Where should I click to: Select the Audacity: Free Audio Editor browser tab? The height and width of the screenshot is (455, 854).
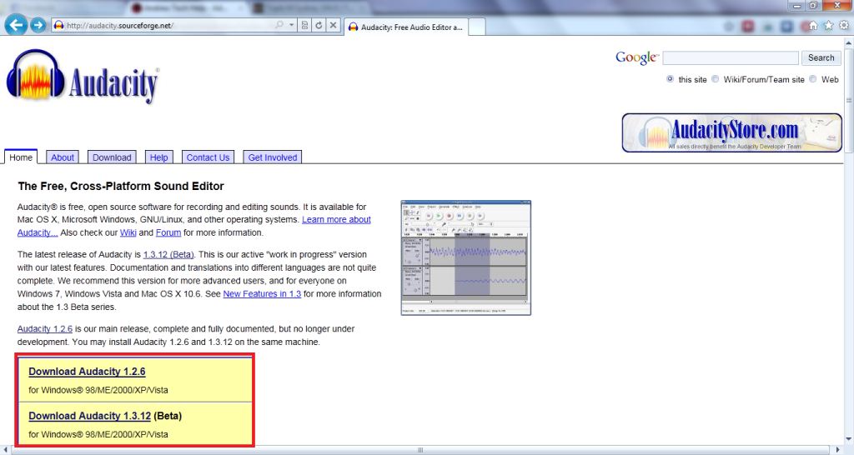tap(405, 27)
